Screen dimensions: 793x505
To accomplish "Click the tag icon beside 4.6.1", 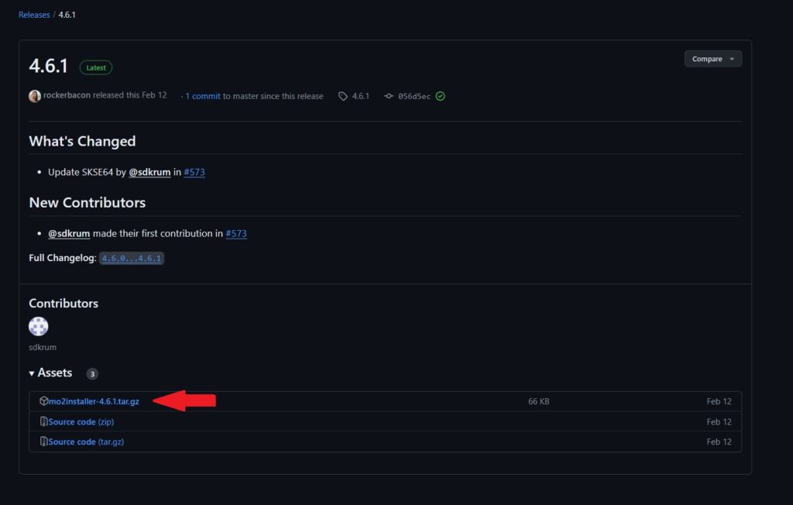I will [x=343, y=96].
